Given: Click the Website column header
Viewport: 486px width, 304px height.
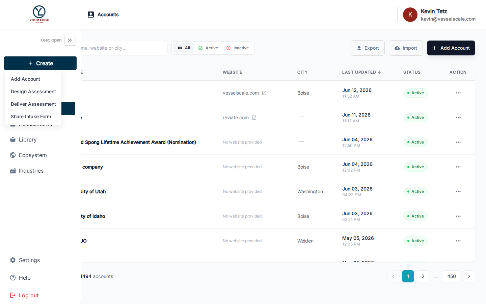Looking at the screenshot, I should coord(233,72).
